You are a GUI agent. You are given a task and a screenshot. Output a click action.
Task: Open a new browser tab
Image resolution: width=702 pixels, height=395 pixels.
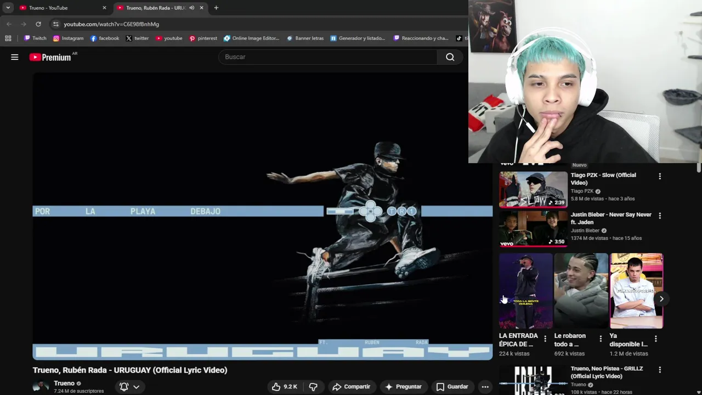(216, 8)
